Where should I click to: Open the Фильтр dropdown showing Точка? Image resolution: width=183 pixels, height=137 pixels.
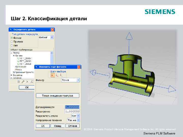click(x=78, y=80)
